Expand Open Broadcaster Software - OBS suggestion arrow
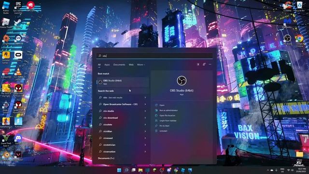The width and height of the screenshot is (309, 174). (x=145, y=104)
